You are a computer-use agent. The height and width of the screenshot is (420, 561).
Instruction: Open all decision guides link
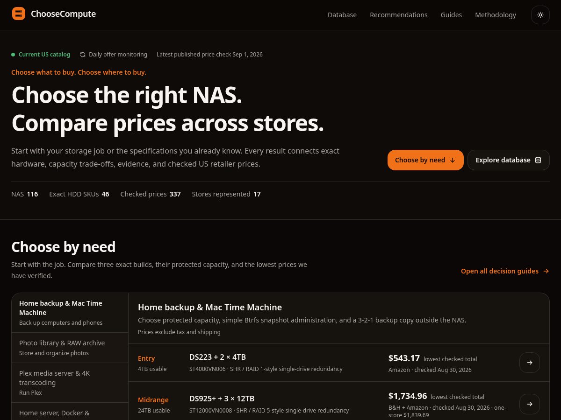[505, 271]
